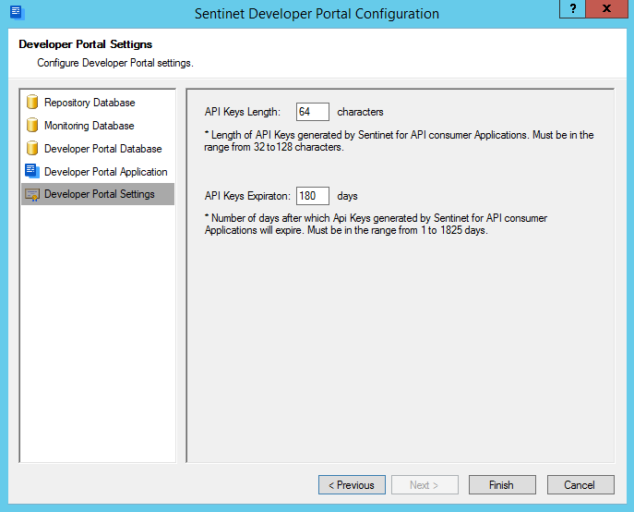Screen dimensions: 634x512
Task: Complete configuration with the Finish button
Action: point(502,485)
